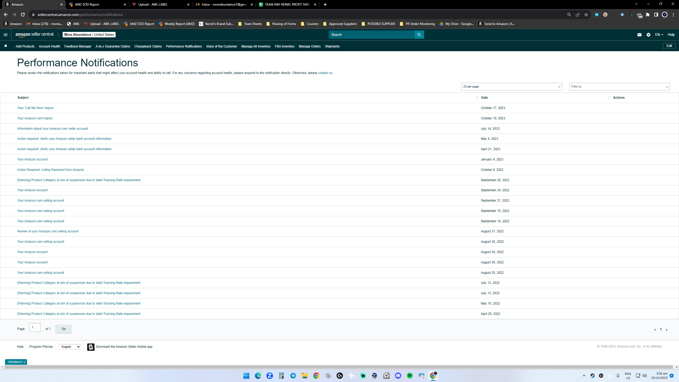
Task: Open the Chrome three-dot menu
Action: point(673,15)
